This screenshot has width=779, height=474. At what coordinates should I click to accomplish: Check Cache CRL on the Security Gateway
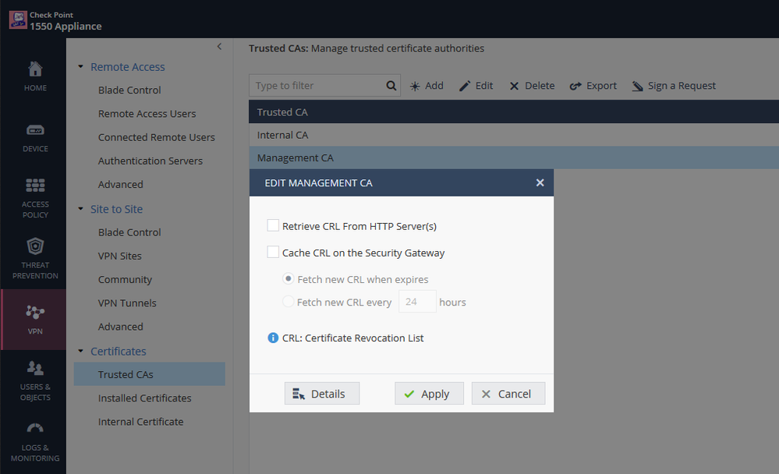[273, 253]
